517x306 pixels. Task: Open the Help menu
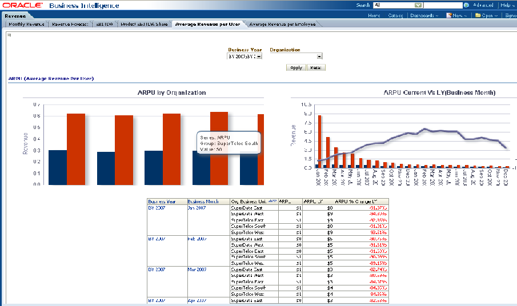tap(508, 5)
